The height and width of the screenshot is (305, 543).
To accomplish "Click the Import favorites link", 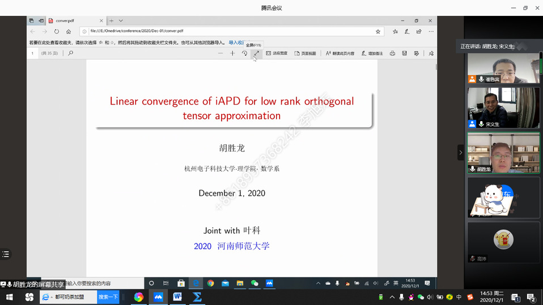I will pyautogui.click(x=236, y=42).
